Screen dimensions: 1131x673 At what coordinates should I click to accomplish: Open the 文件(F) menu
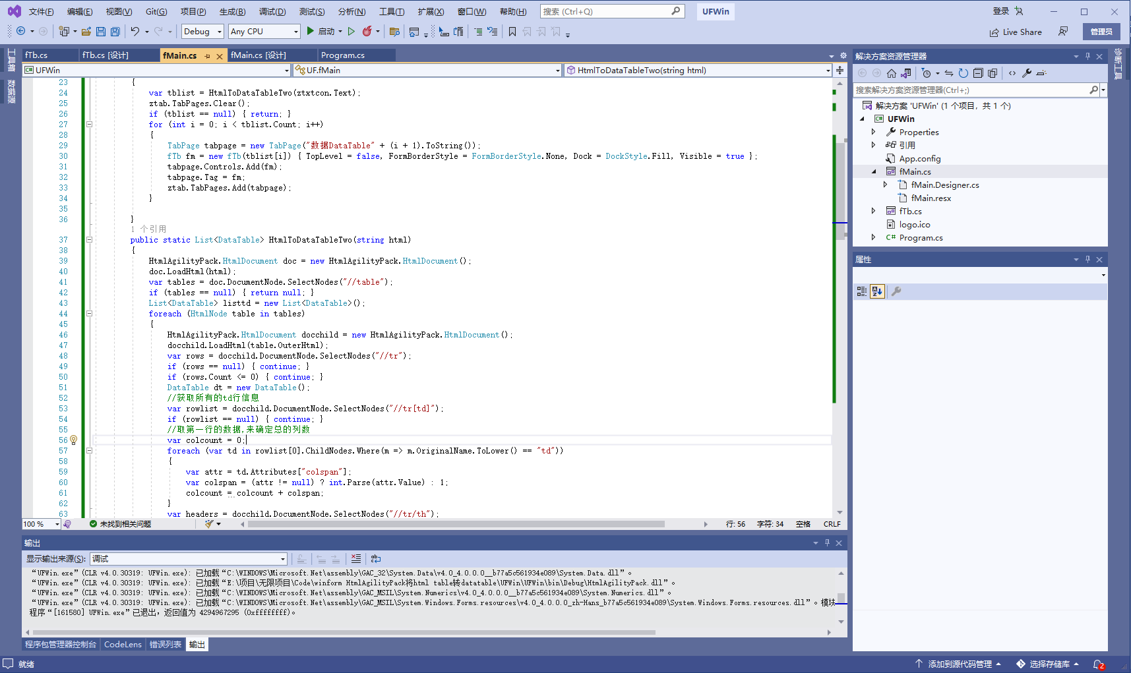tap(41, 12)
